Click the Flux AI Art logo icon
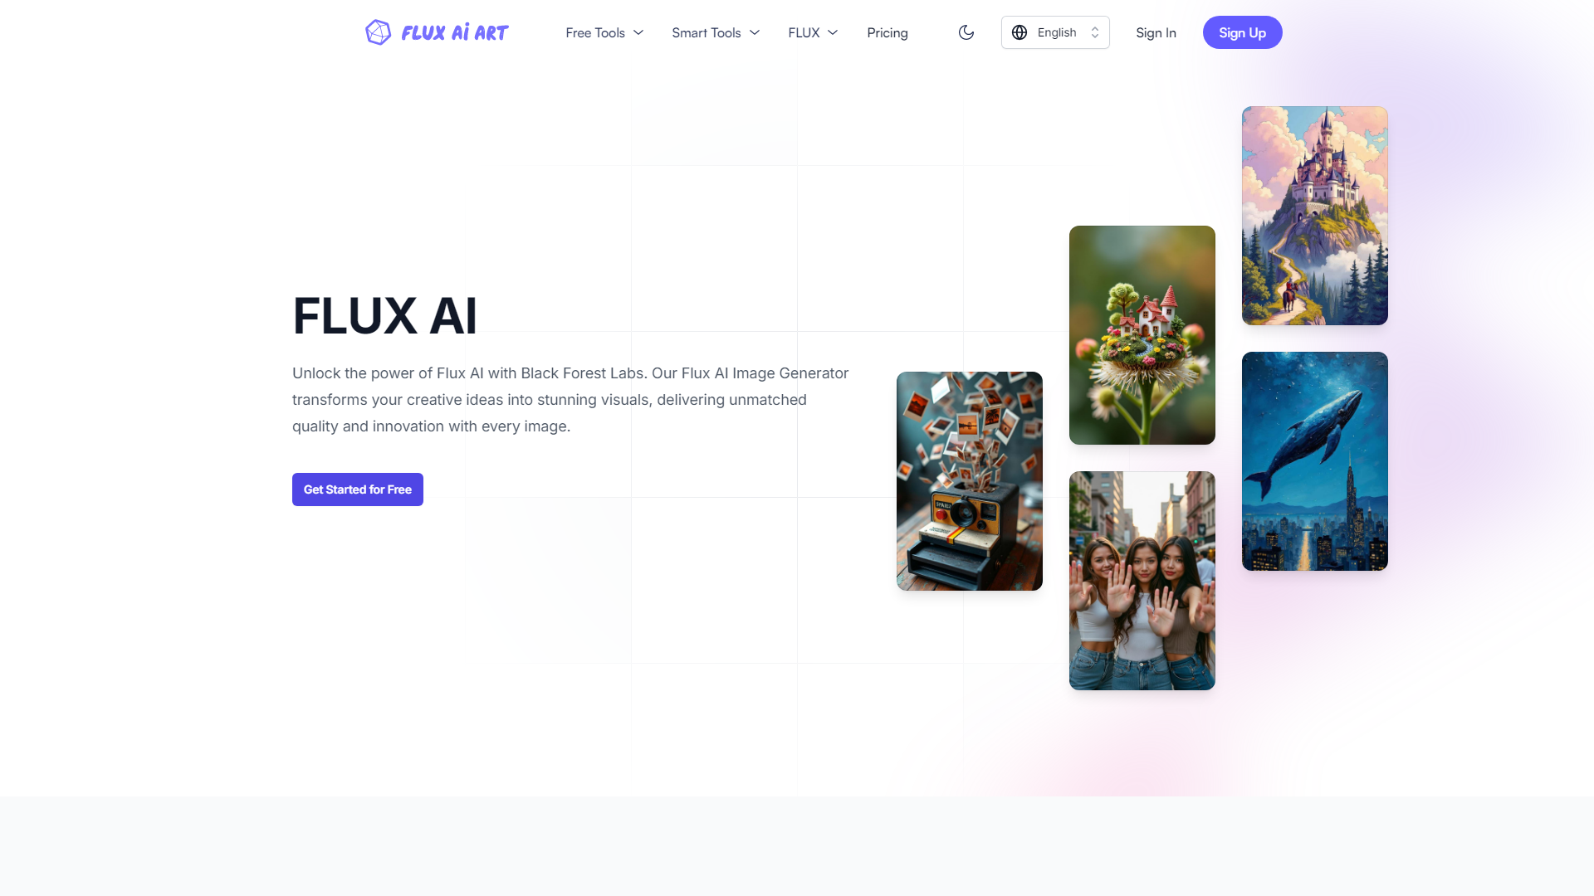1594x896 pixels. click(x=378, y=32)
